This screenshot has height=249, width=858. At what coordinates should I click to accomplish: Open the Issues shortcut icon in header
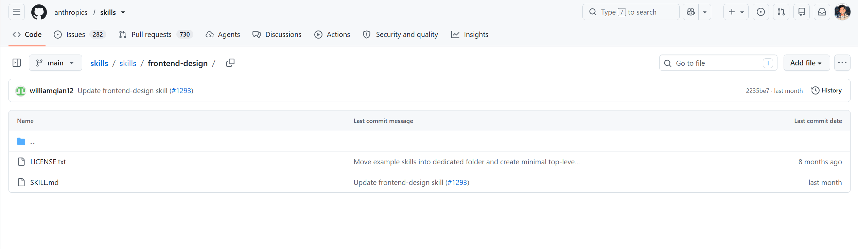tap(761, 12)
